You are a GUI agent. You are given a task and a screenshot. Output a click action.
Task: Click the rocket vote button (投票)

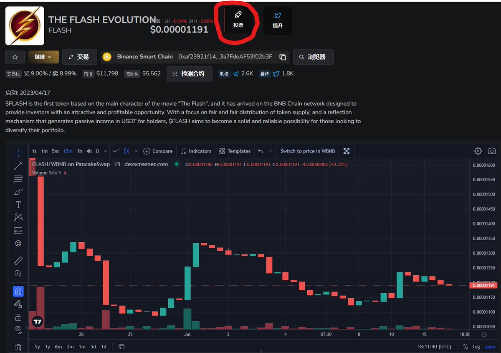click(238, 20)
